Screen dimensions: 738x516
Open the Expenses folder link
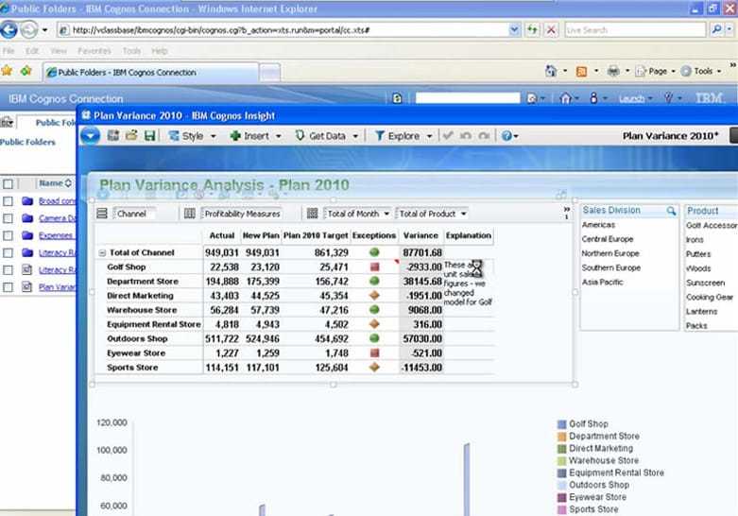56,235
